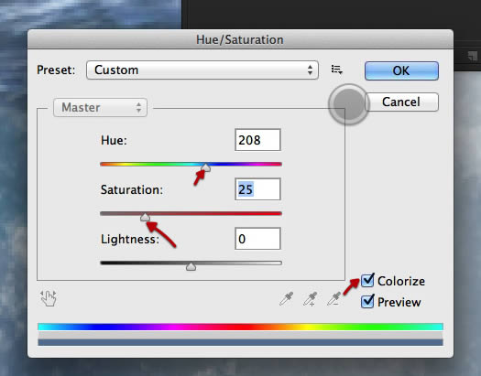This screenshot has height=376, width=481.
Task: Open the Preset dropdown showing Custom
Action: (202, 70)
